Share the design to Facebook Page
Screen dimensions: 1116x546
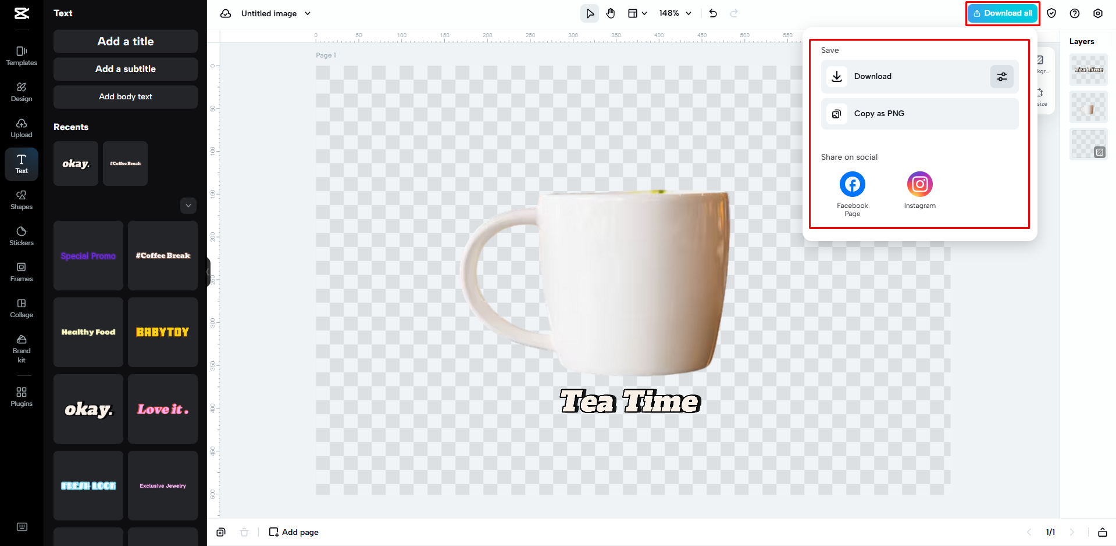pos(851,184)
